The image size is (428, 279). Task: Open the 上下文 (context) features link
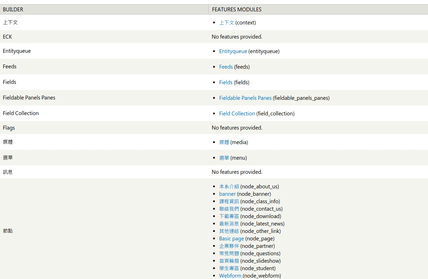coord(227,23)
